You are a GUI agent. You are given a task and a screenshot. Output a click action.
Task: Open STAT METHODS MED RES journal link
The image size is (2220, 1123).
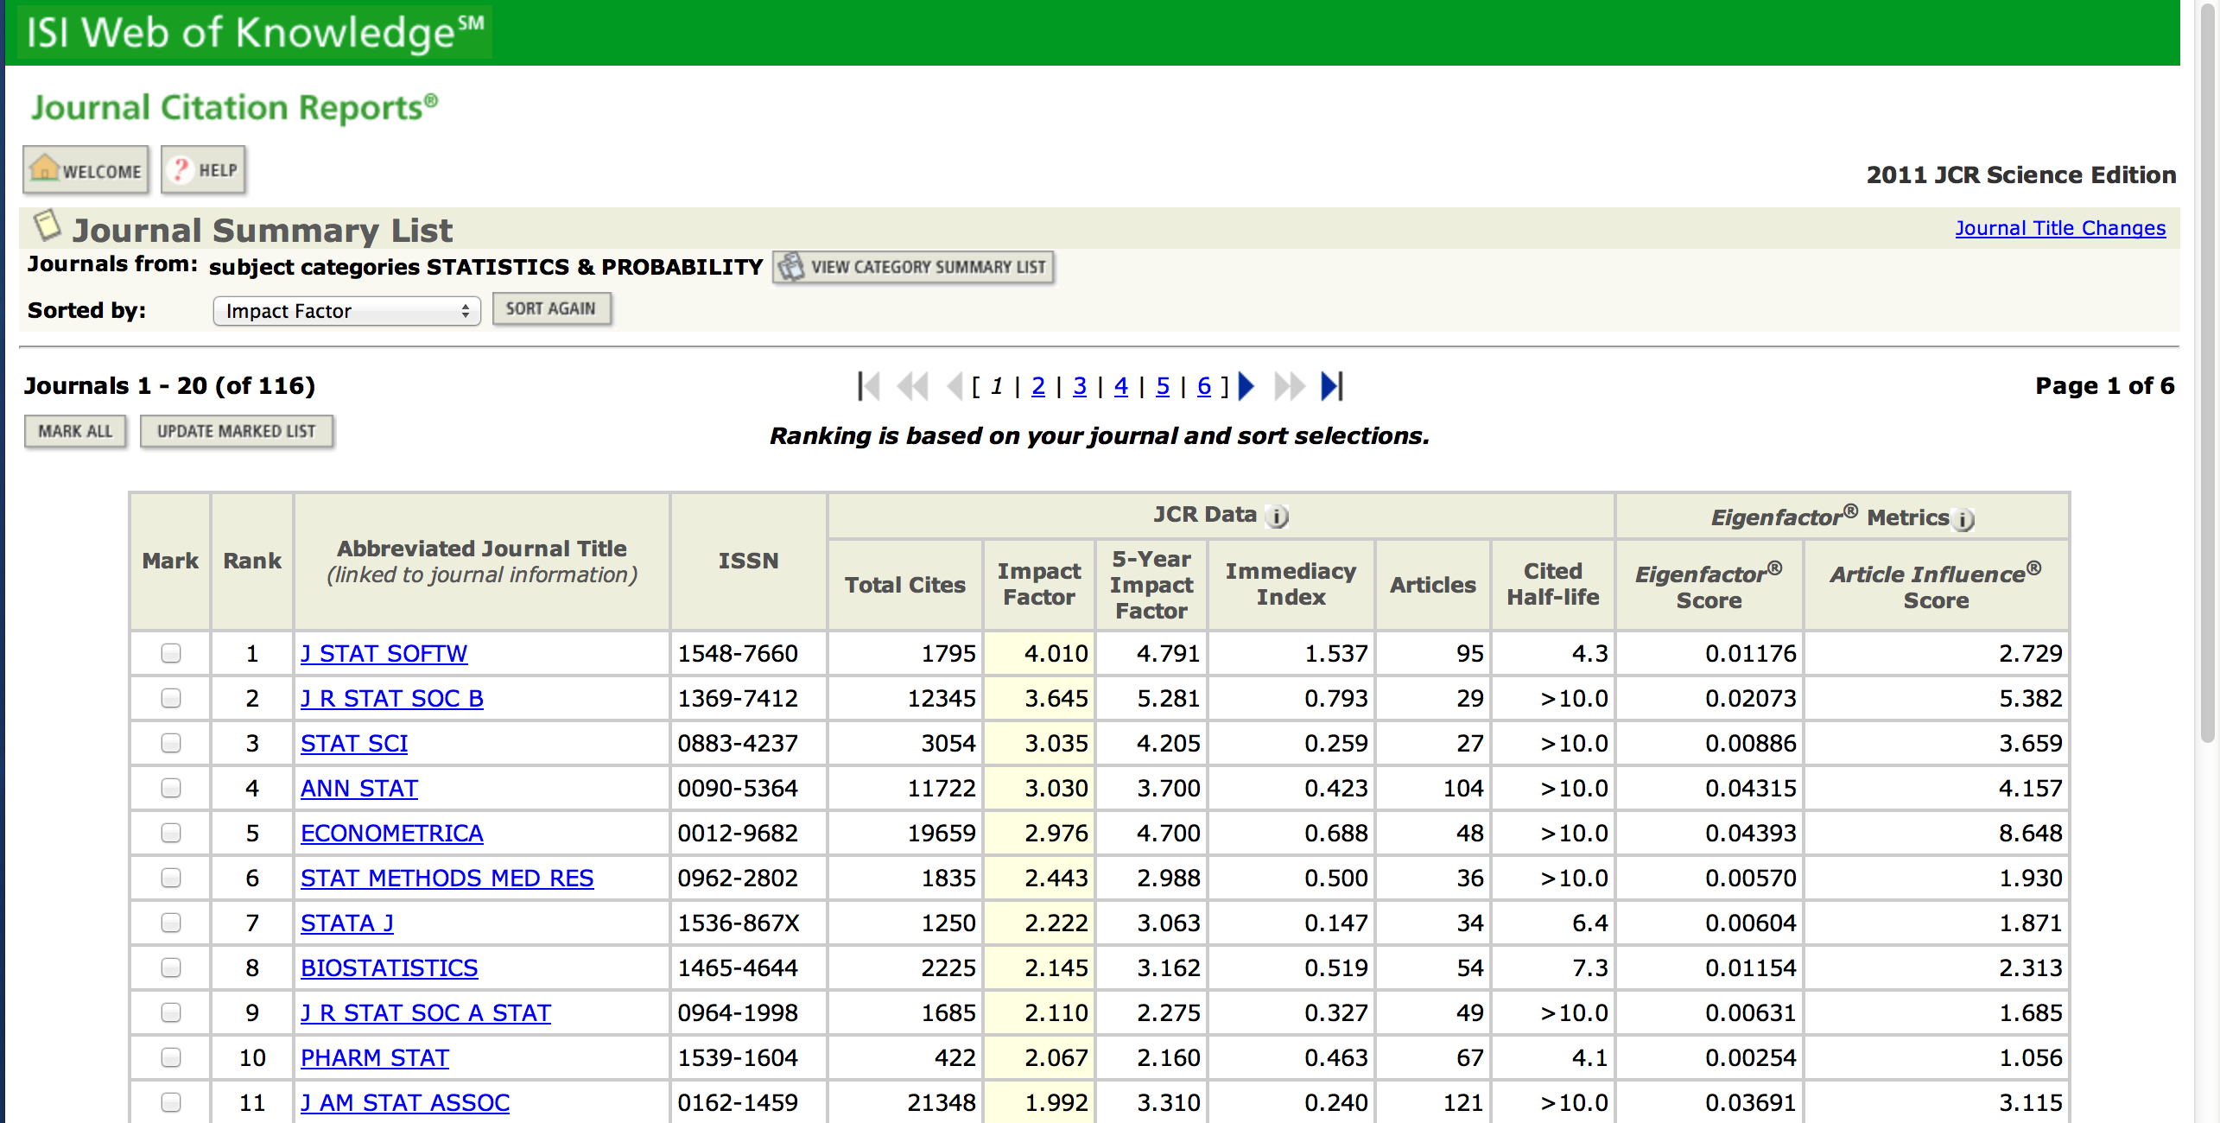click(x=447, y=879)
